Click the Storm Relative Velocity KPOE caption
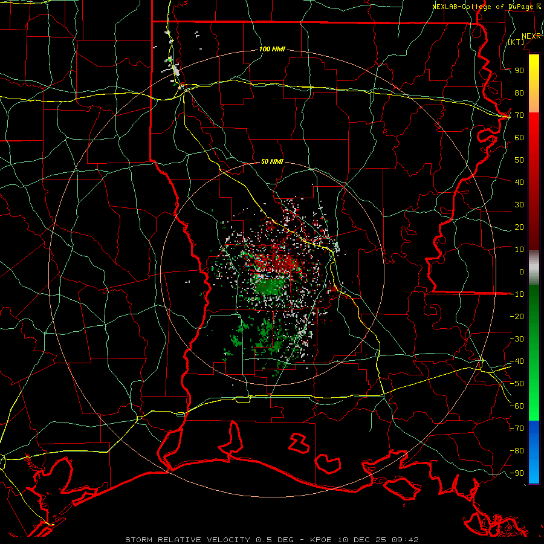Image resolution: width=544 pixels, height=544 pixels. [272, 540]
